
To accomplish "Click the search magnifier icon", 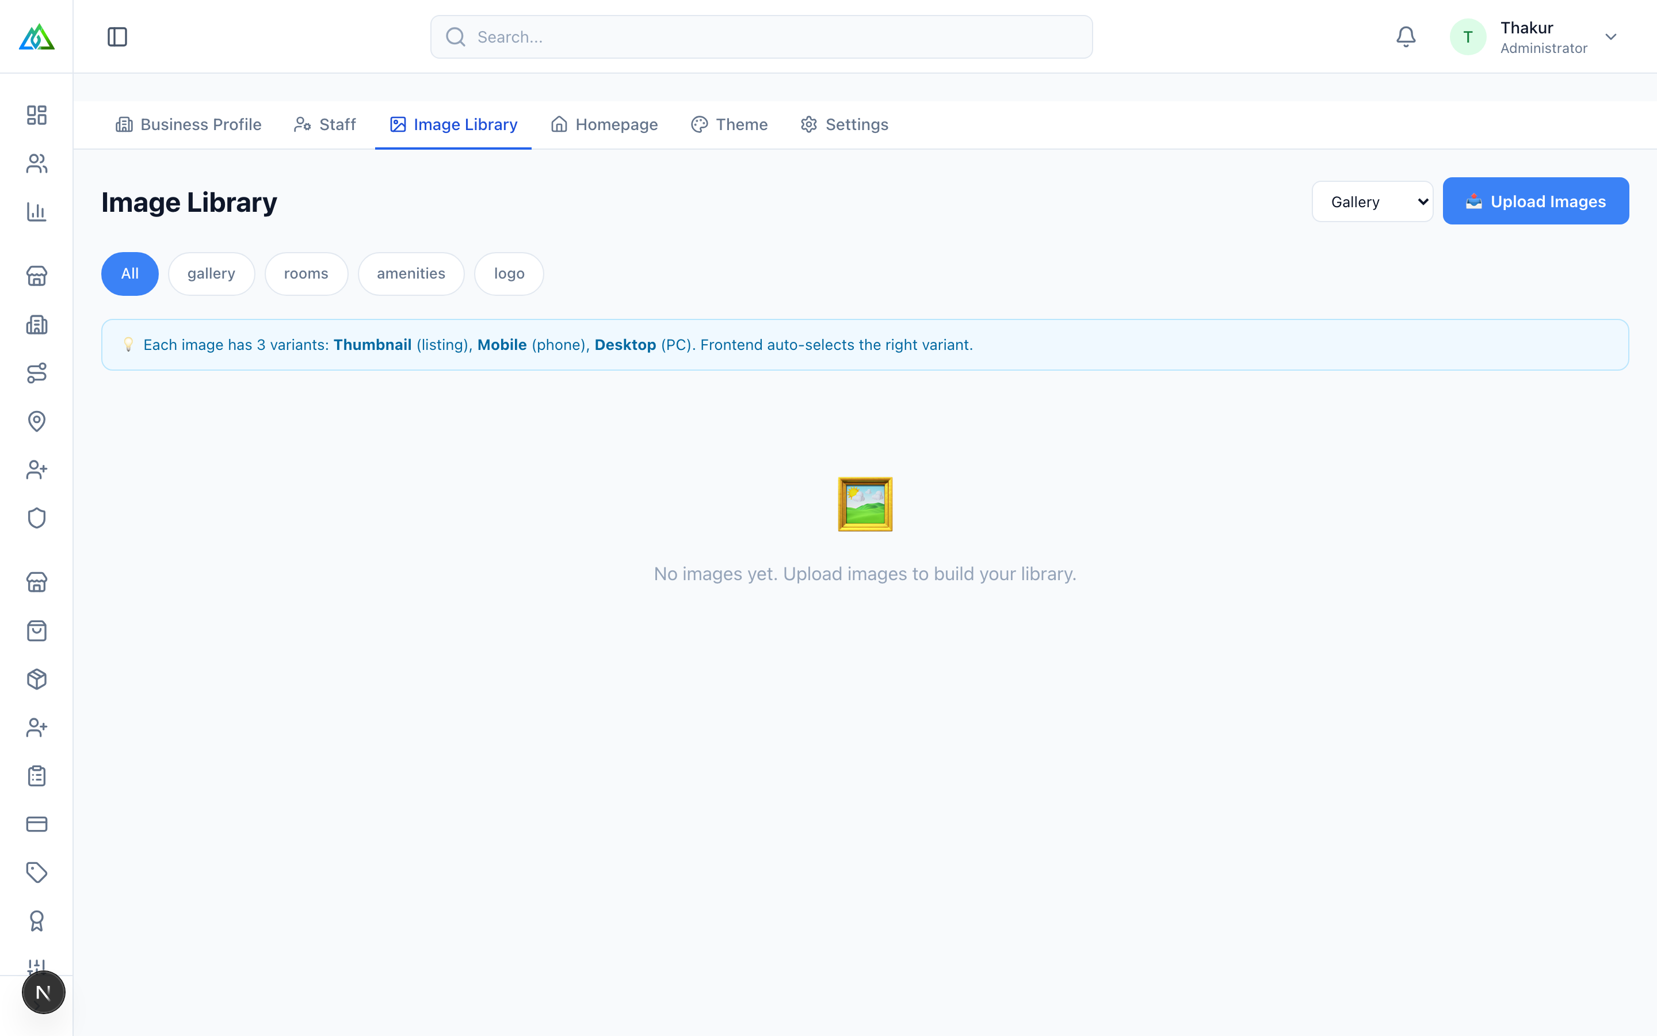I will 455,37.
